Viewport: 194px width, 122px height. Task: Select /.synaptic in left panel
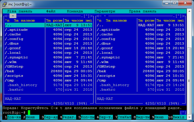(49, 57)
